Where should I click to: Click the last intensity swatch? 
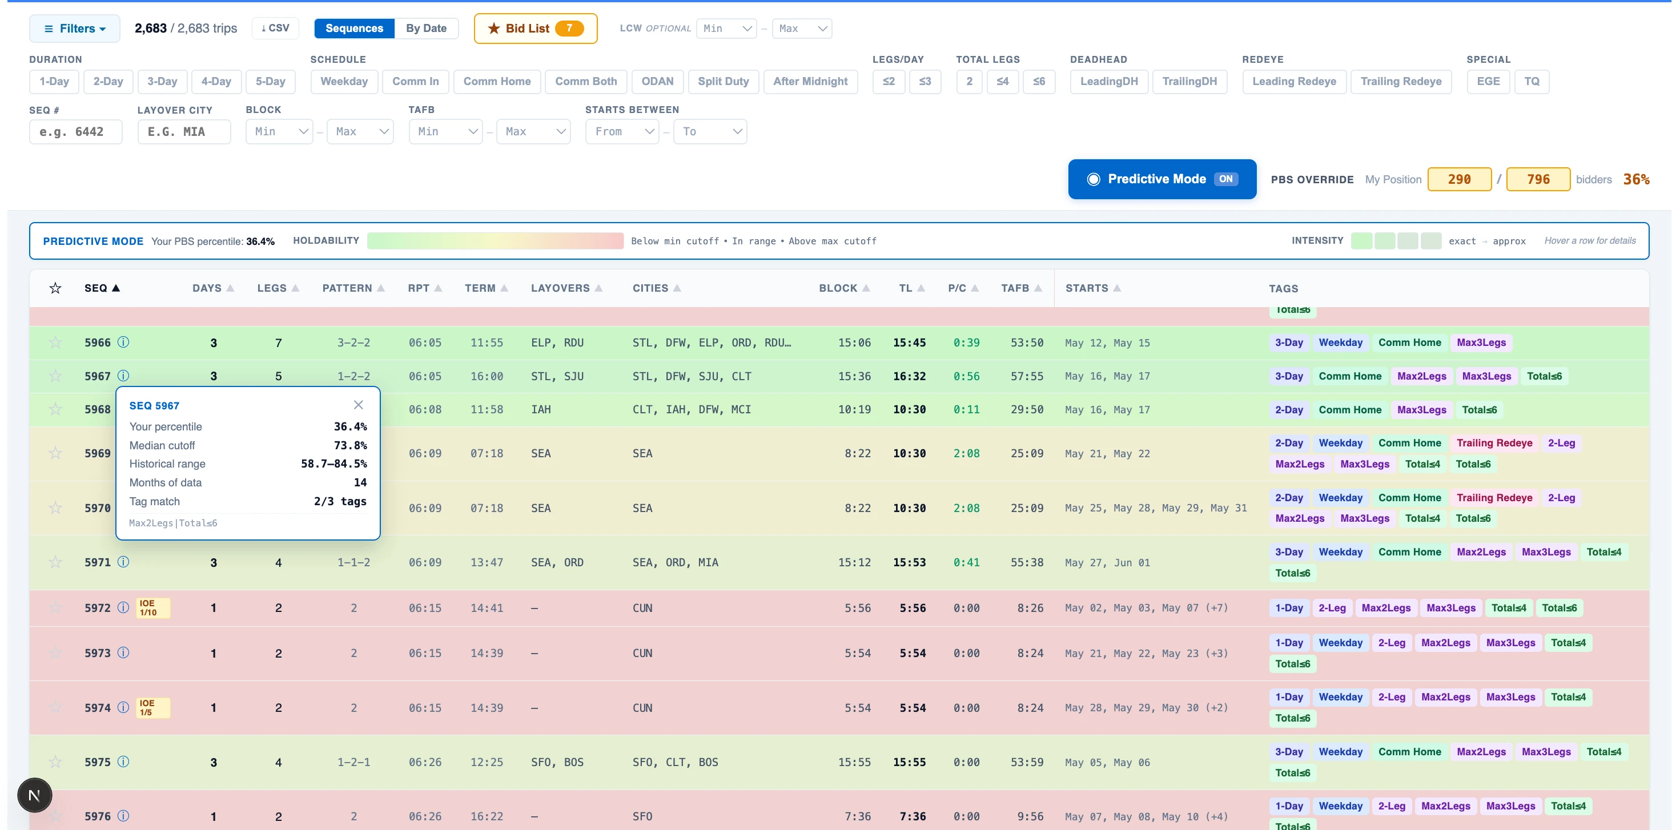[x=1430, y=241]
